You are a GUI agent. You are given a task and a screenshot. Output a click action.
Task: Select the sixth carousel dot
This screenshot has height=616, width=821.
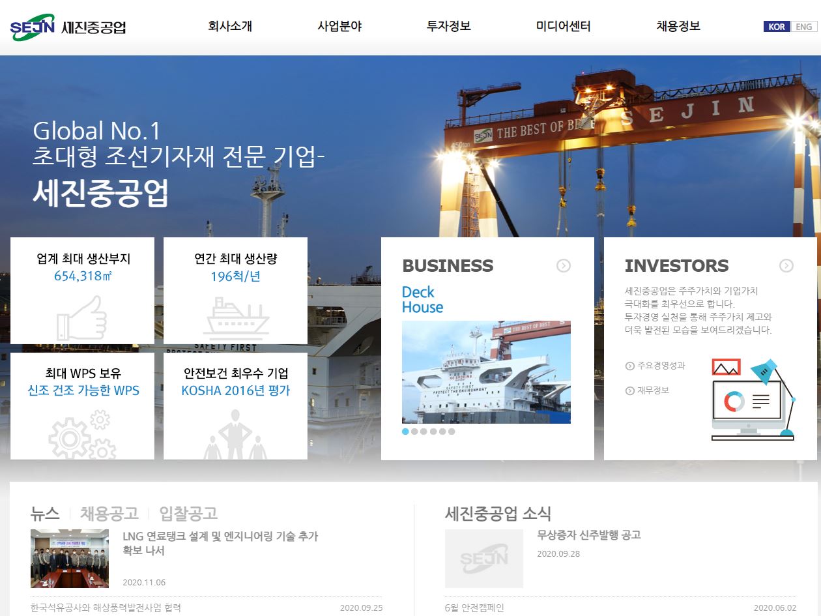[x=452, y=432]
